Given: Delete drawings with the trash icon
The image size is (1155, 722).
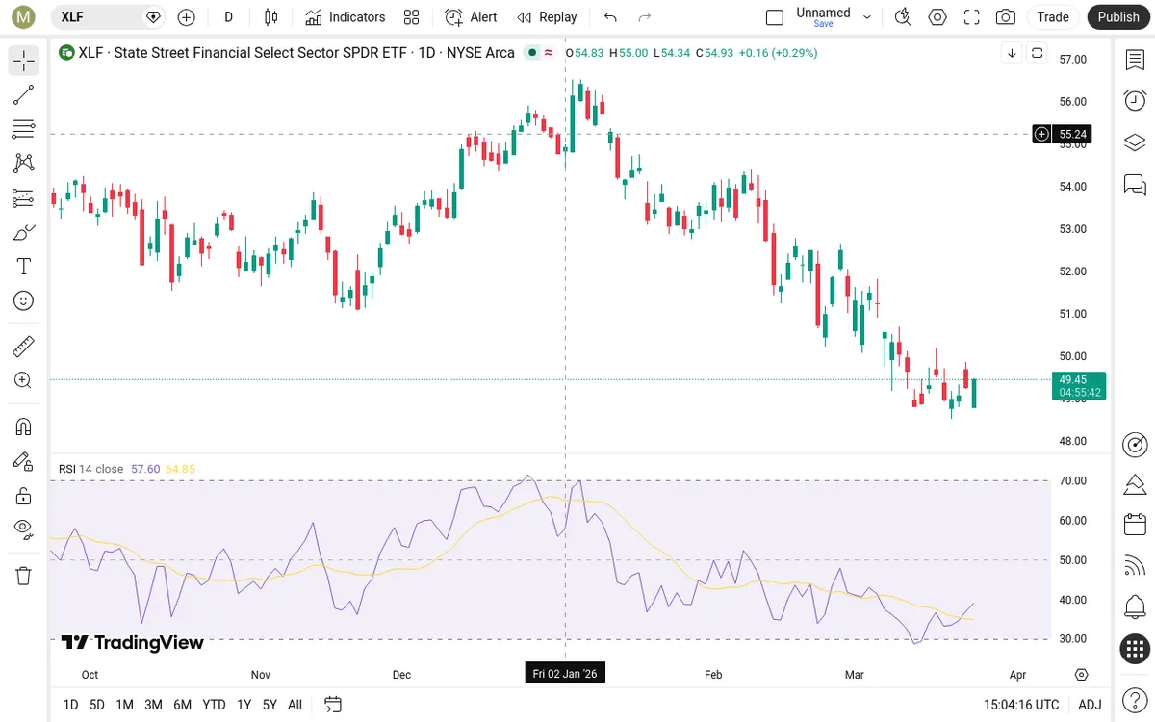Looking at the screenshot, I should coord(24,576).
